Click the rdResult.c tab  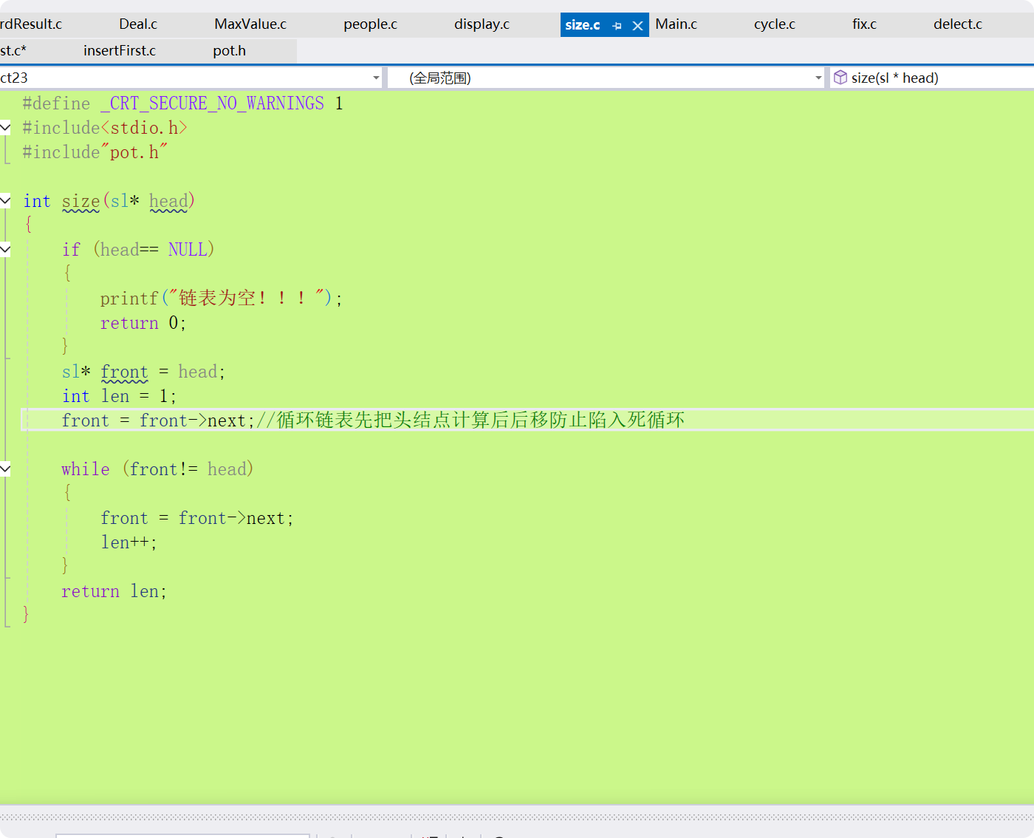tap(31, 24)
